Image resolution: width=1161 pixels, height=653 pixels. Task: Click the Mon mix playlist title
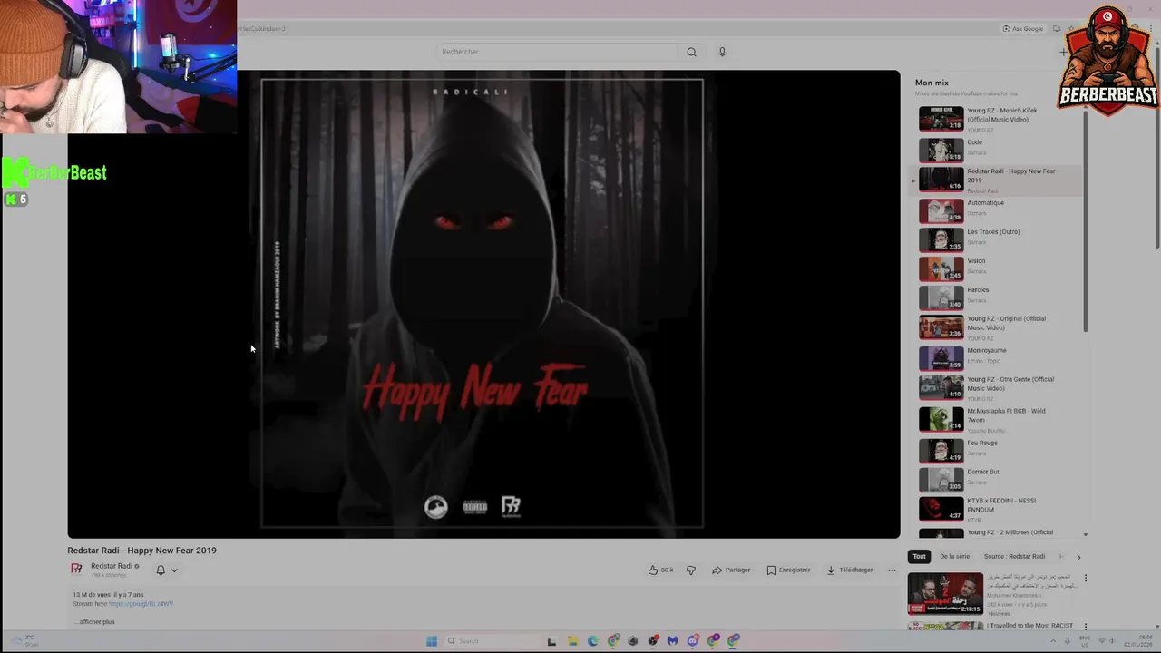tap(932, 83)
